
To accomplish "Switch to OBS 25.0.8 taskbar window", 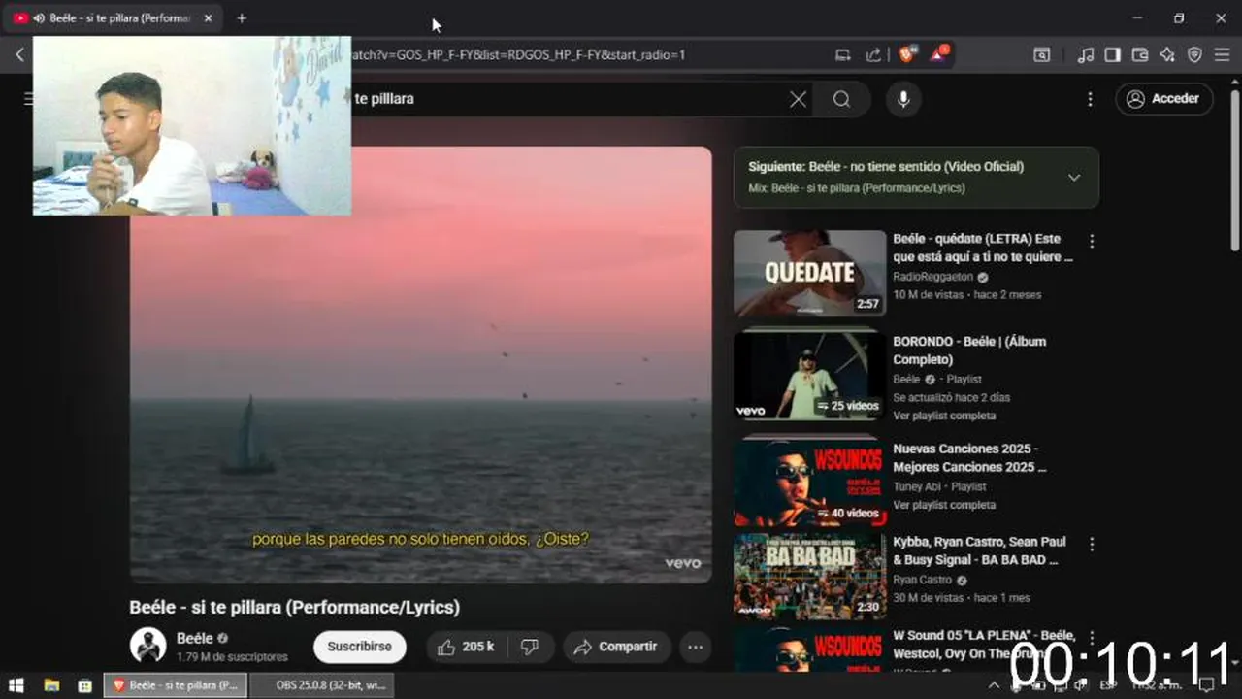I will [x=322, y=685].
